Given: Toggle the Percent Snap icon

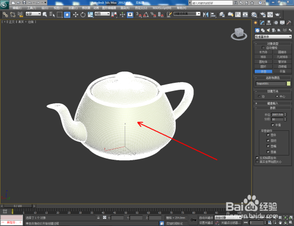Looking at the screenshot, I should click(153, 15).
